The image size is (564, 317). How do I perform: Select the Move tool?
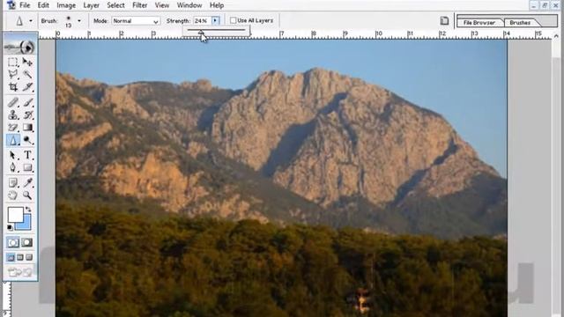click(27, 62)
